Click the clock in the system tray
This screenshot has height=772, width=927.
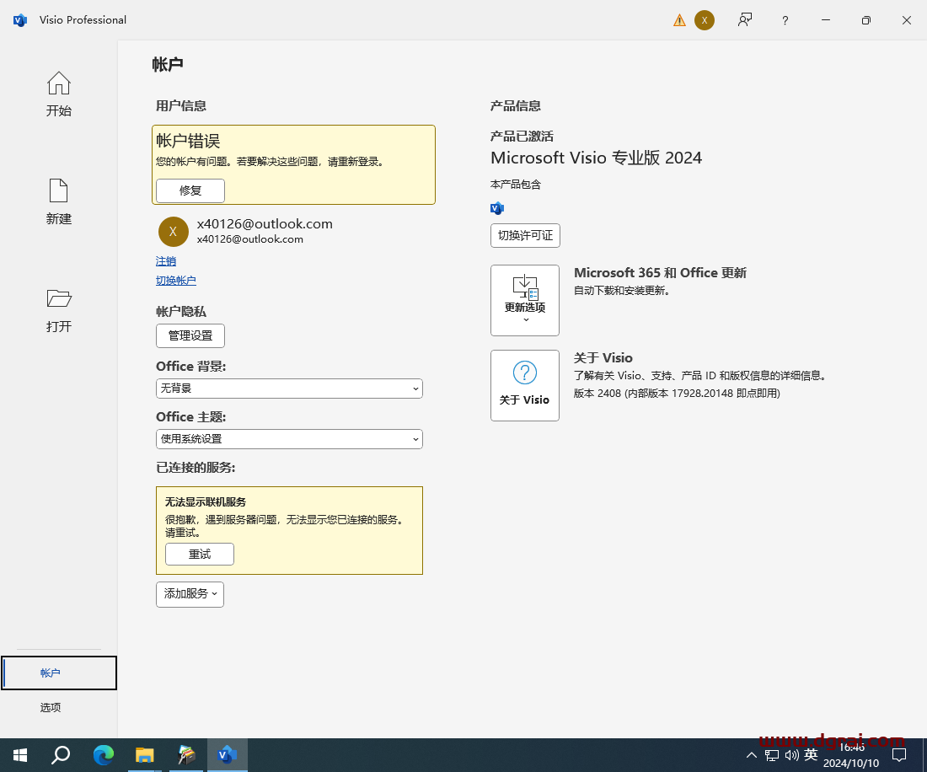(x=851, y=754)
